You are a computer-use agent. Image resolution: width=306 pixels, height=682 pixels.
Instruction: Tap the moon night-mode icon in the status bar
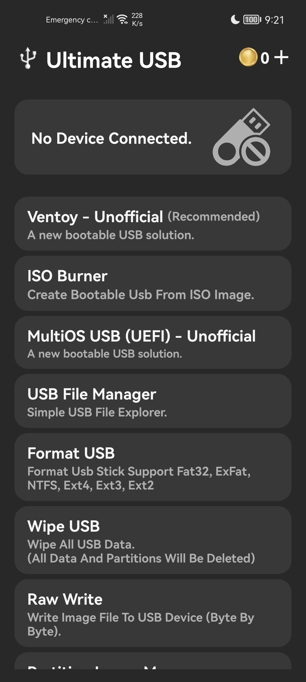click(235, 19)
